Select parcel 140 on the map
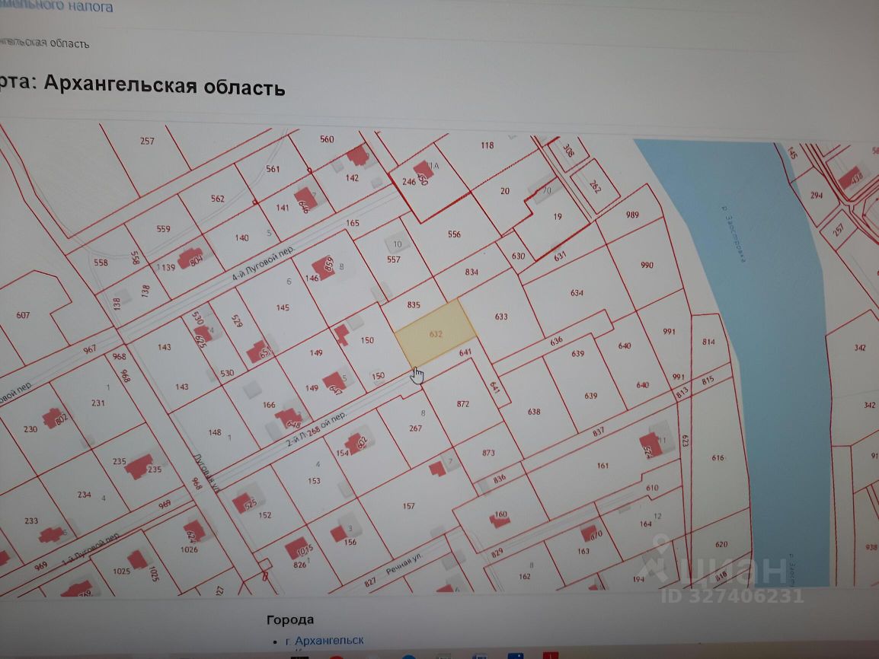Image resolution: width=879 pixels, height=659 pixels. point(241,237)
